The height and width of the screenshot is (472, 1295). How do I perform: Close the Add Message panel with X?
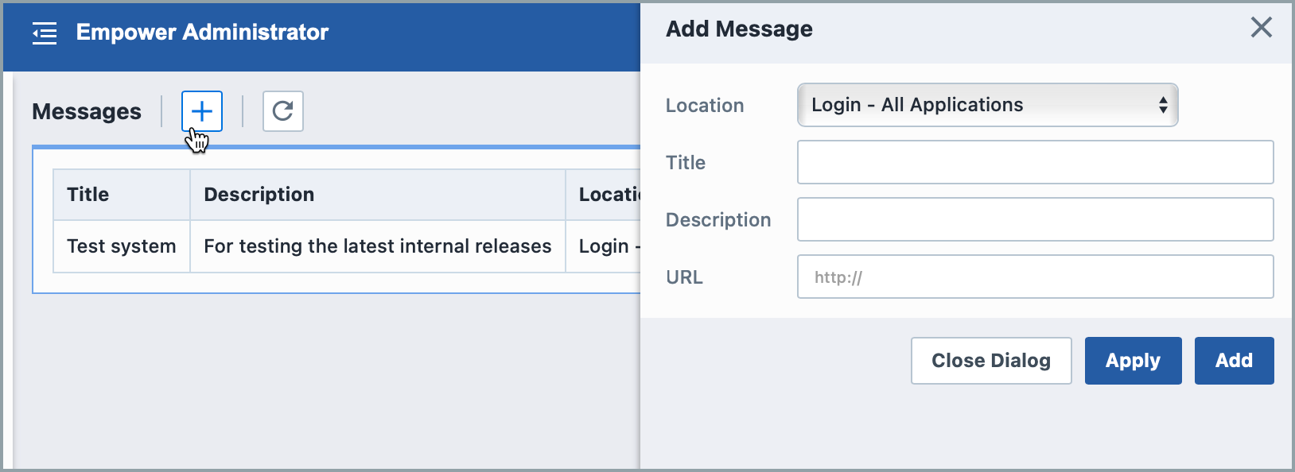(x=1261, y=28)
